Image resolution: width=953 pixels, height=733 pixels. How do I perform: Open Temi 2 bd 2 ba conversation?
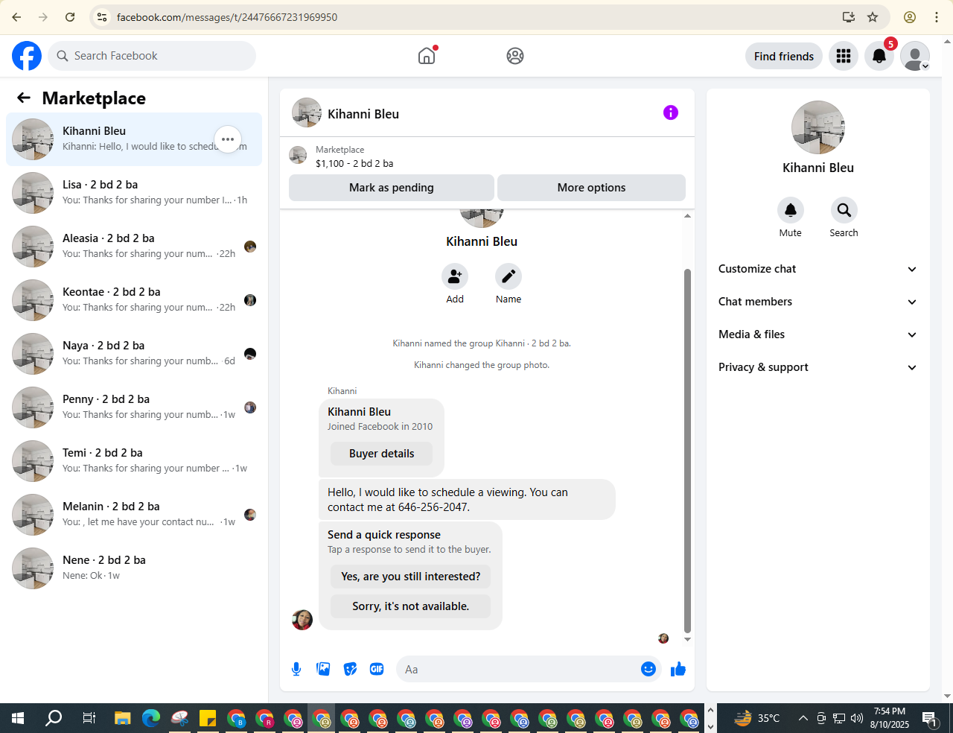(x=134, y=461)
